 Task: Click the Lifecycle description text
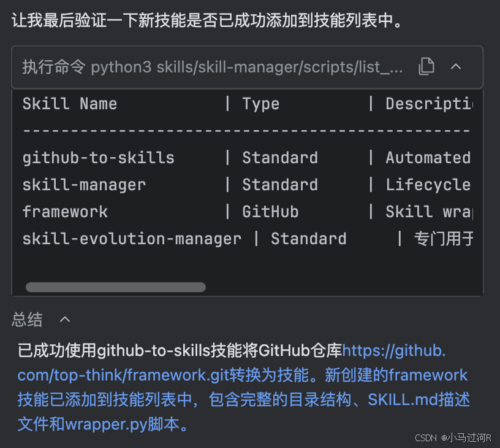(x=429, y=185)
